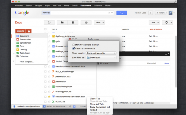Star the Bob_s_slideshow.ppt file

(49, 71)
